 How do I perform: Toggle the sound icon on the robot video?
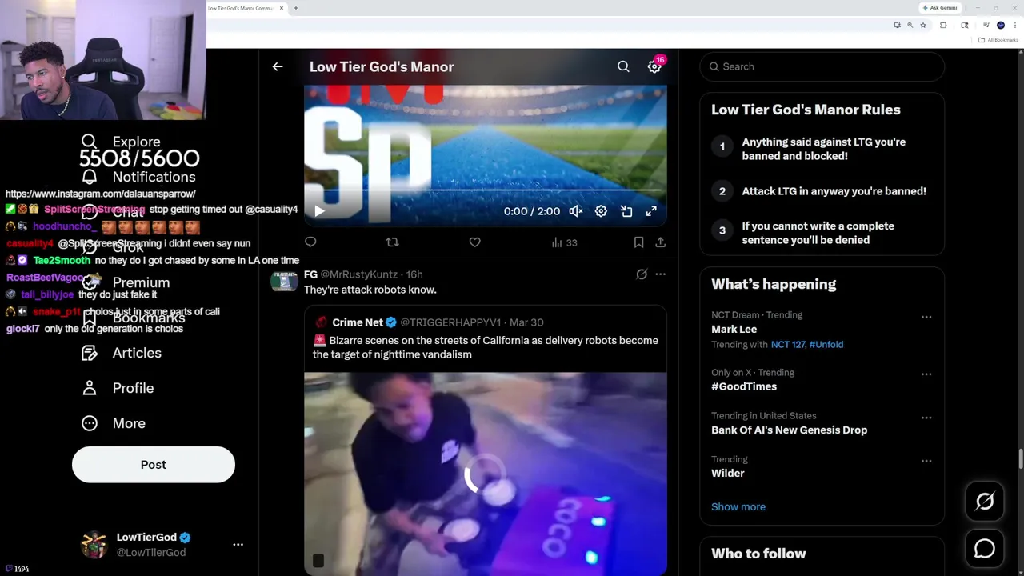(x=318, y=561)
